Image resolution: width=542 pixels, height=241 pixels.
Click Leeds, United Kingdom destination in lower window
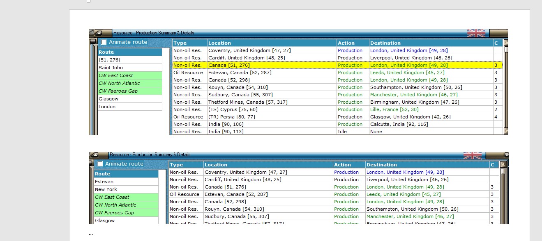(427, 194)
